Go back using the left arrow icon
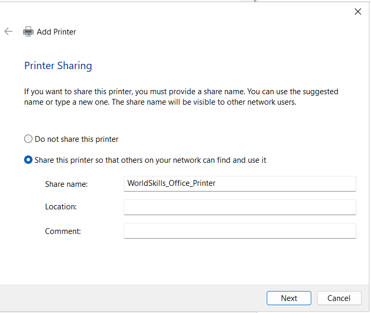 [x=8, y=31]
